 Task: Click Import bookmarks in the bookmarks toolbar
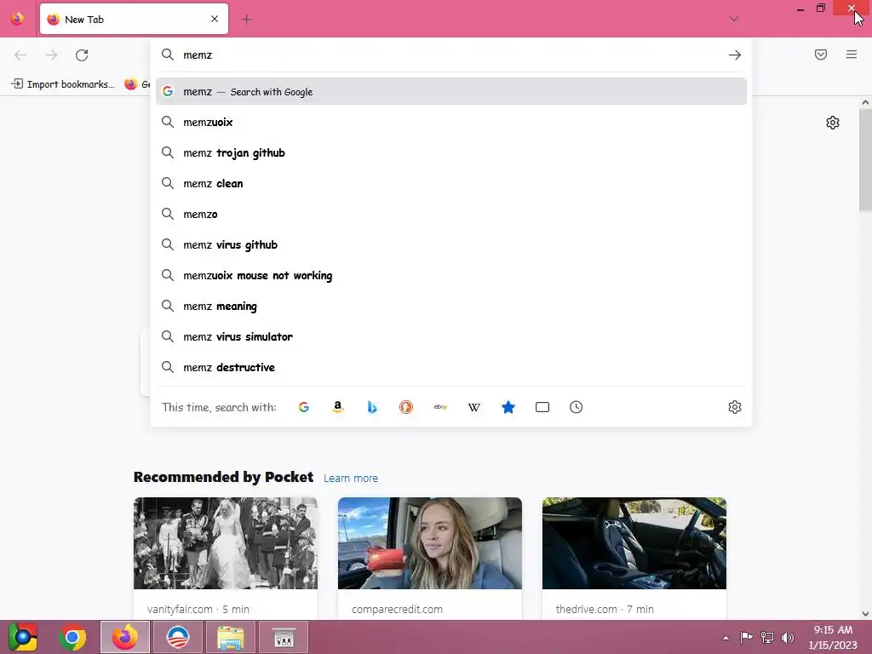(62, 84)
